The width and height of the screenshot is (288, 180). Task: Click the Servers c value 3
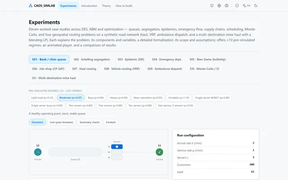tap(253, 157)
